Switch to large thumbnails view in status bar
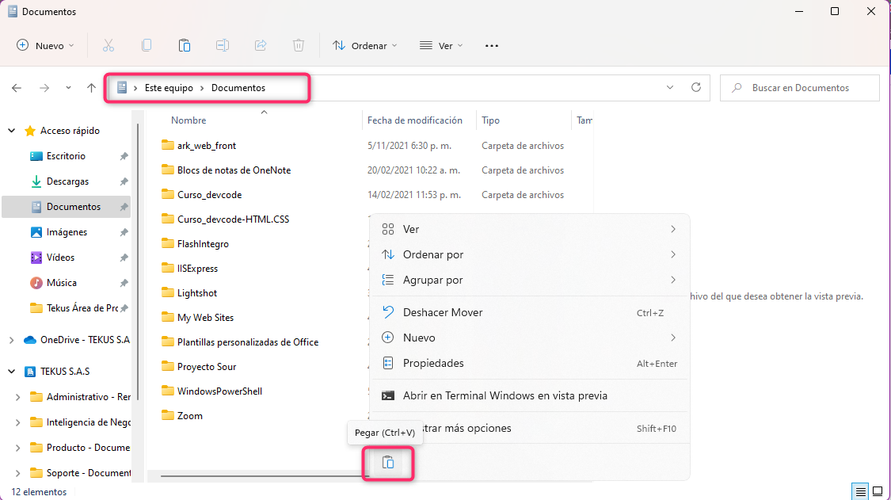 pos(875,491)
